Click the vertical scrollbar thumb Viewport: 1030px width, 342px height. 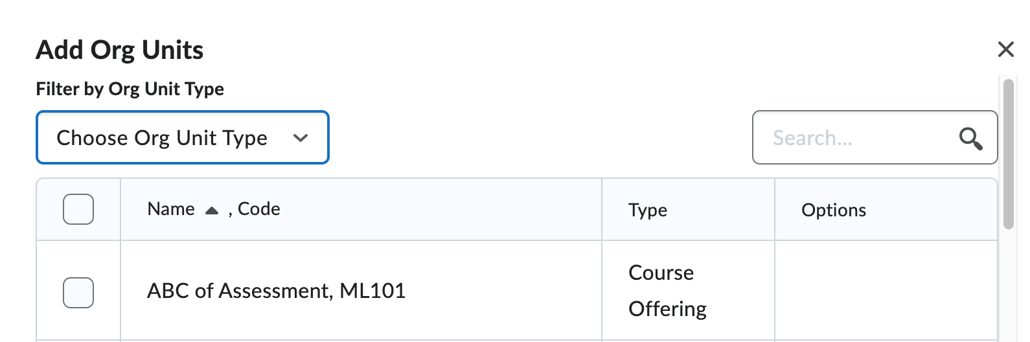click(1008, 154)
